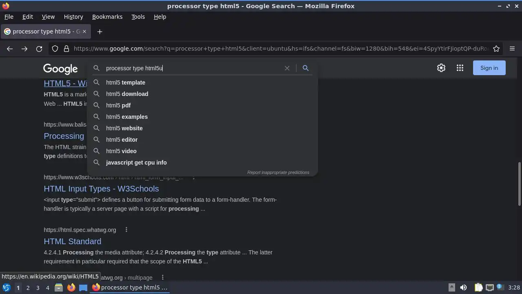Choose the html5 pdf suggestion
Viewport: 522px width, 294px height.
pos(202,105)
